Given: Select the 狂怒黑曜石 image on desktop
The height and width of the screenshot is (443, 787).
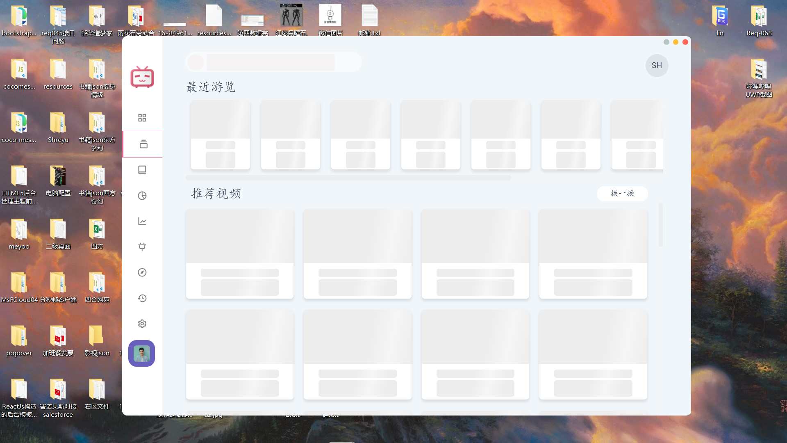Looking at the screenshot, I should [291, 21].
